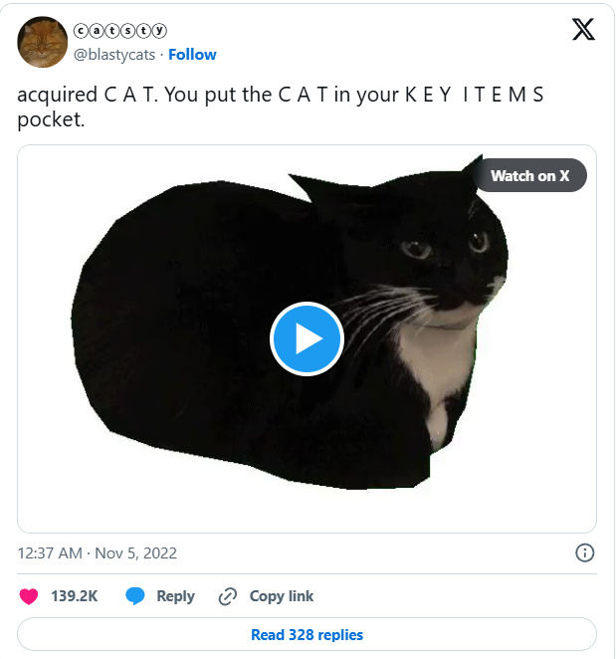The width and height of the screenshot is (616, 659).
Task: Click the Reply text label
Action: pos(175,596)
